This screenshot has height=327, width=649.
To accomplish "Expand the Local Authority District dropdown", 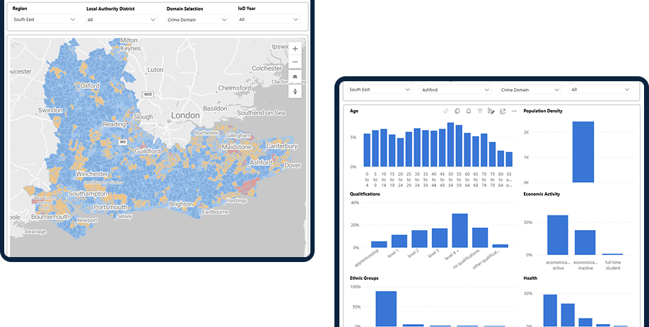I will [x=122, y=20].
